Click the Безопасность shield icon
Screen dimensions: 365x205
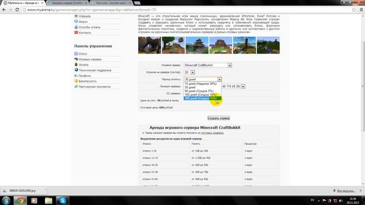[76, 81]
